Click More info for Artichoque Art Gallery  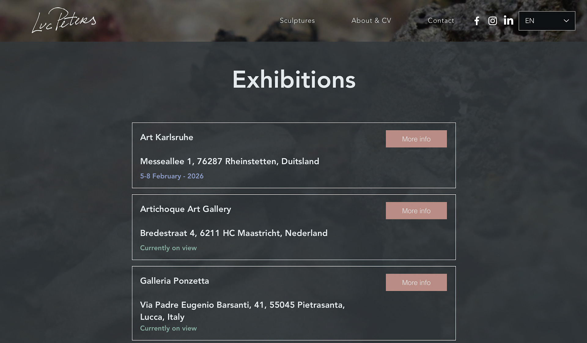point(416,211)
